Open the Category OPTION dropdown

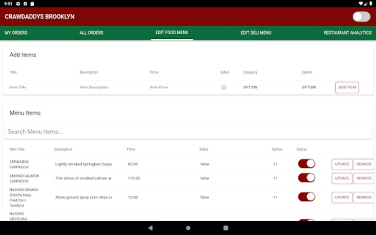tap(250, 87)
